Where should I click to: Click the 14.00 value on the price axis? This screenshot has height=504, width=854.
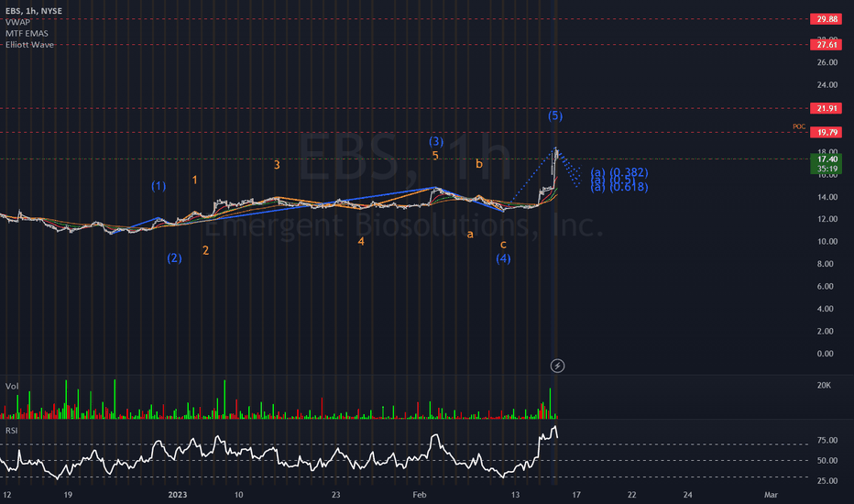pyautogui.click(x=827, y=197)
